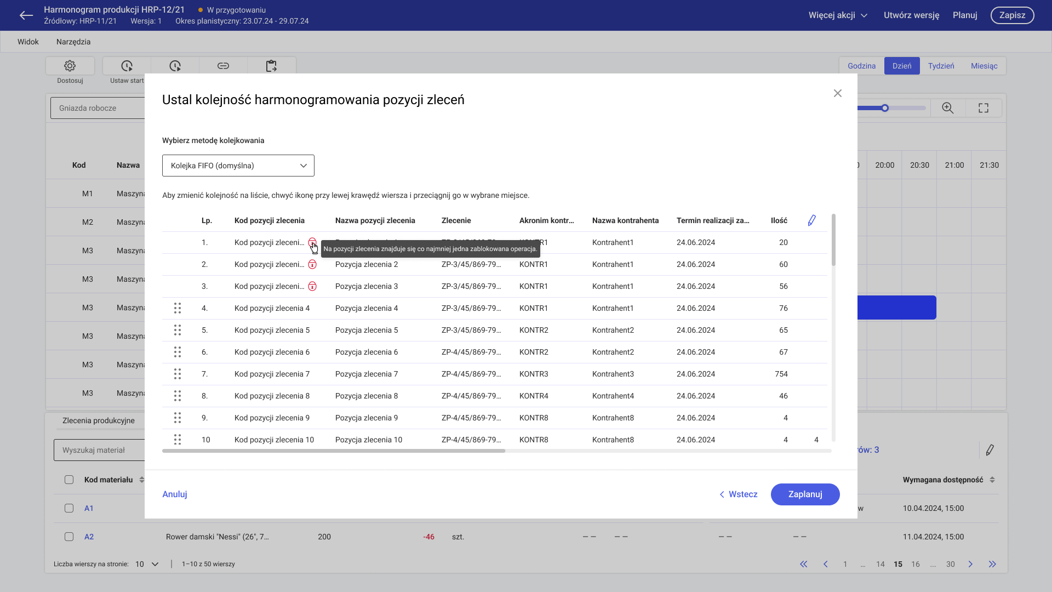This screenshot has height=592, width=1052.
Task: Click red lock icon in row 2
Action: (x=312, y=264)
